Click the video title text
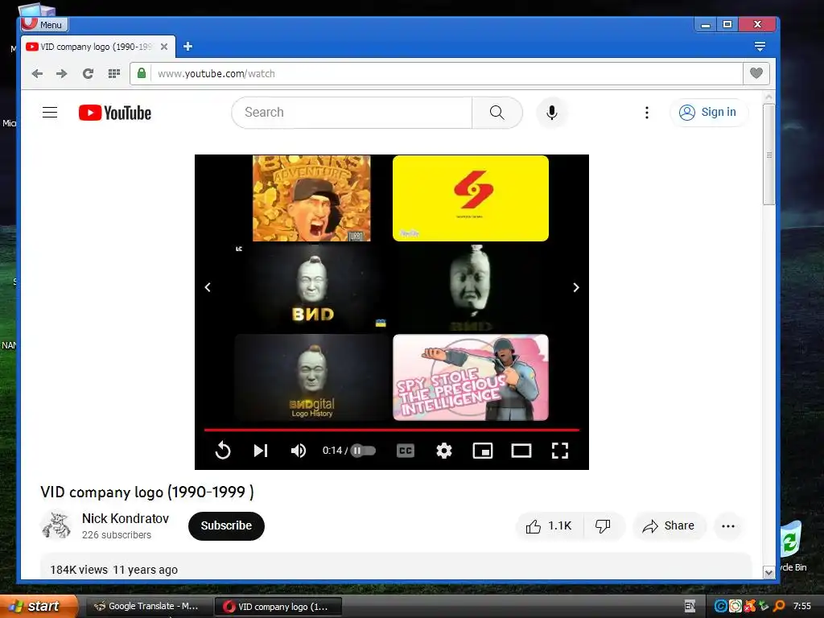This screenshot has width=824, height=618. click(147, 492)
